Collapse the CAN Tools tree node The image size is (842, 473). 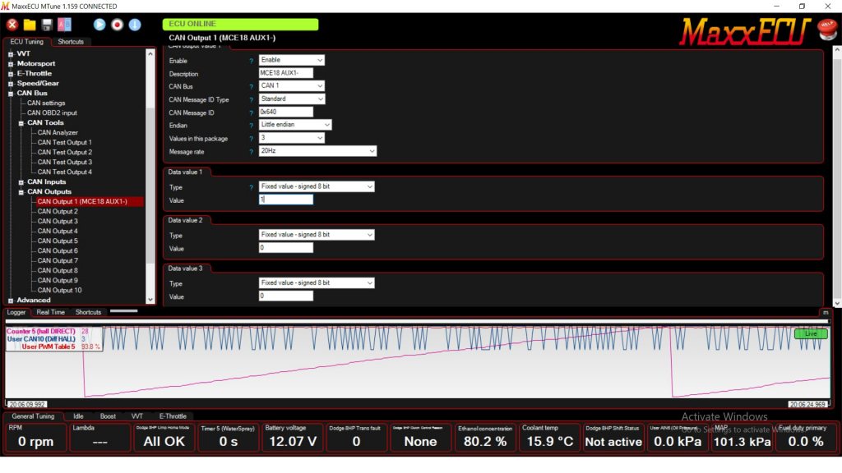[21, 123]
